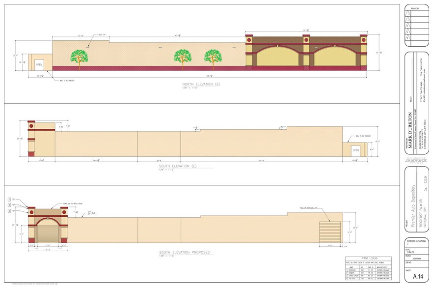Viewport: 433px width, 289px height.
Task: Pick the red brick base band on North Elevation
Action: point(147,68)
